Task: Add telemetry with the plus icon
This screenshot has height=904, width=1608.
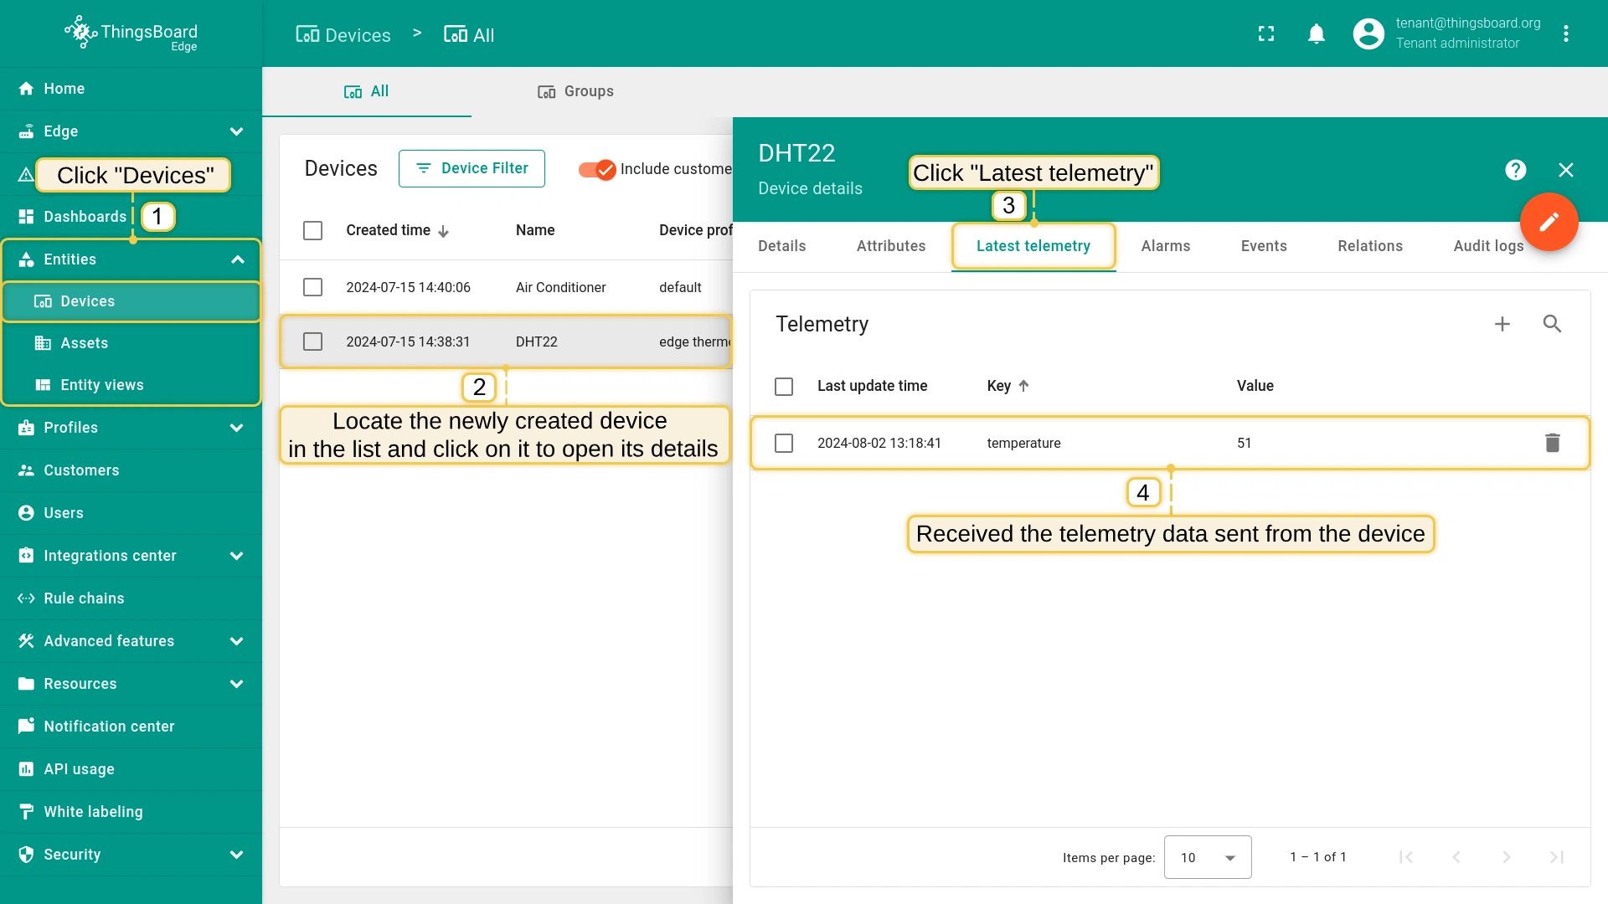Action: (x=1502, y=324)
